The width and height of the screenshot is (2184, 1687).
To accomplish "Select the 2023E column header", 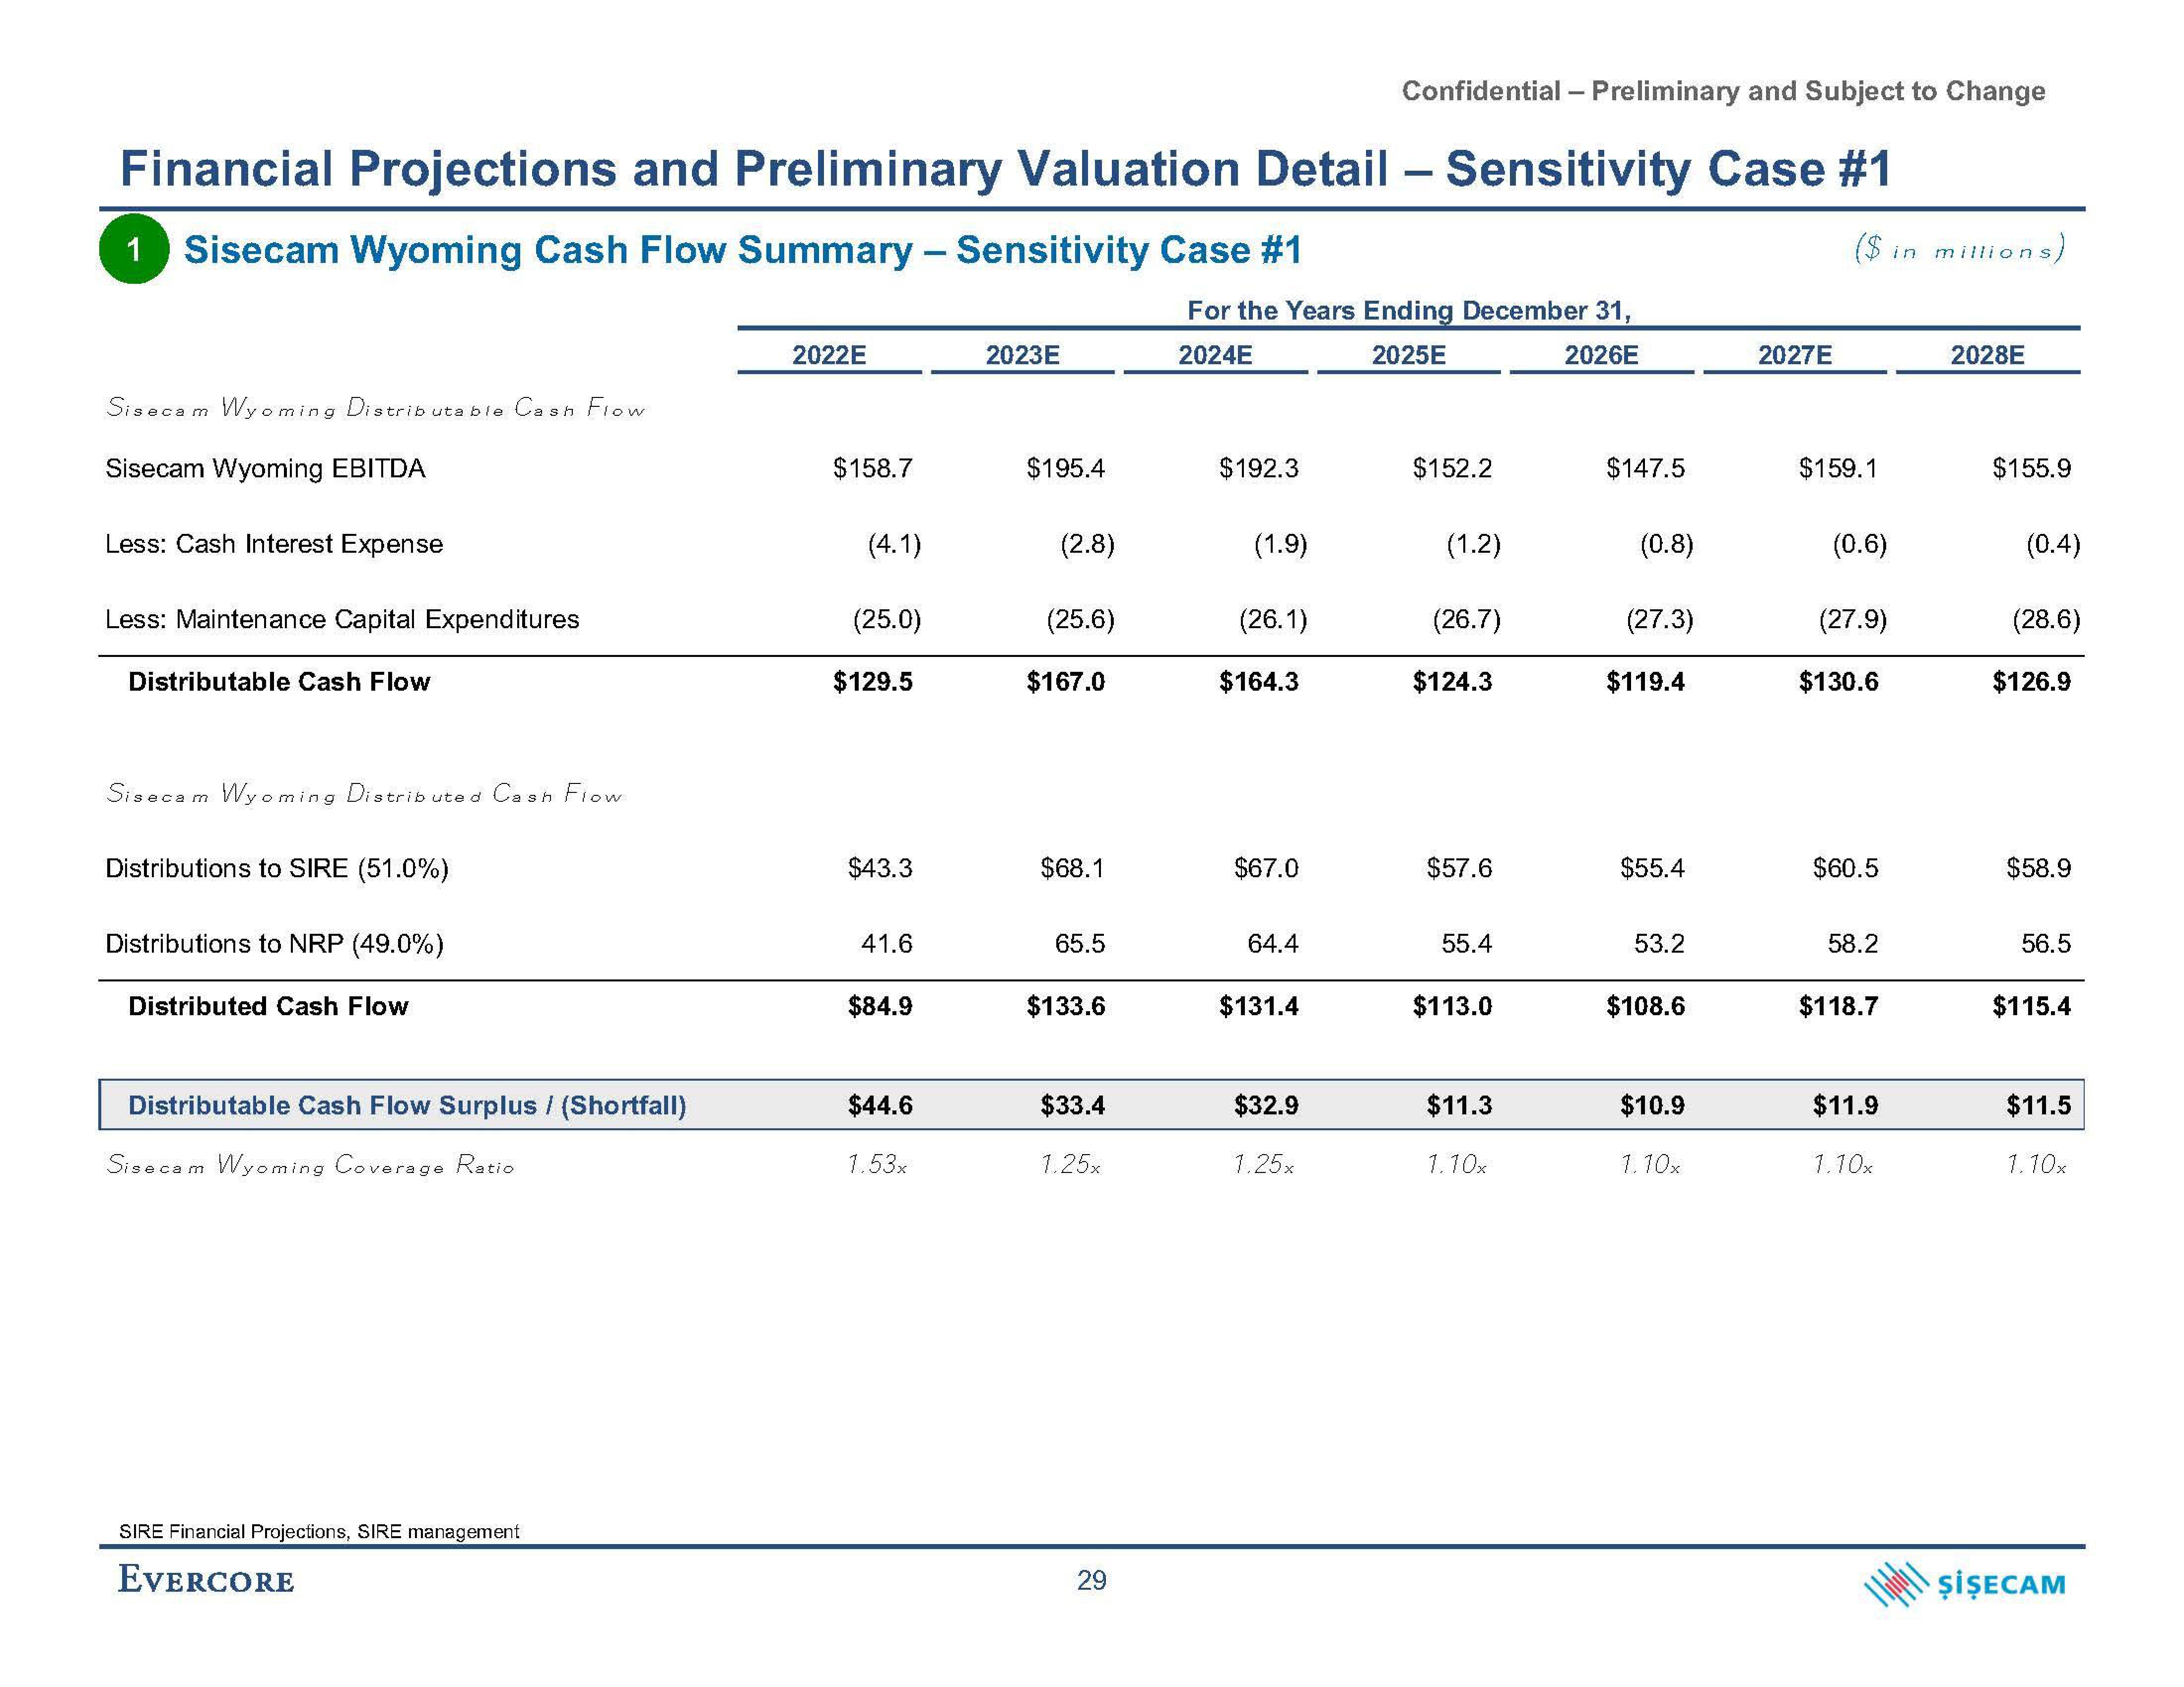I will [1022, 355].
